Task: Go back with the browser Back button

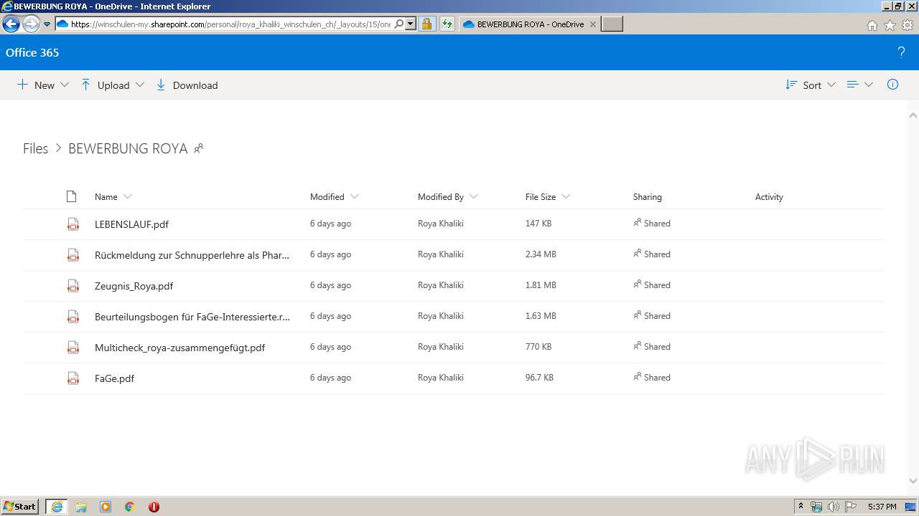Action: 11,24
